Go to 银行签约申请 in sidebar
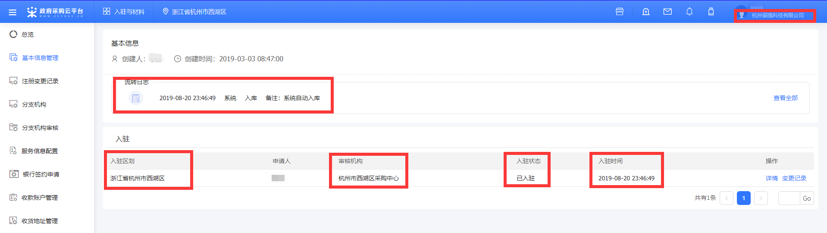The image size is (827, 233). tap(41, 174)
